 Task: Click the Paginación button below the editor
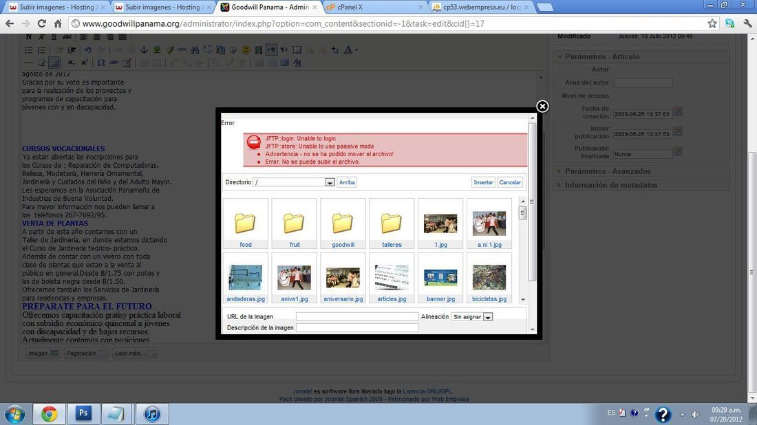coord(85,353)
